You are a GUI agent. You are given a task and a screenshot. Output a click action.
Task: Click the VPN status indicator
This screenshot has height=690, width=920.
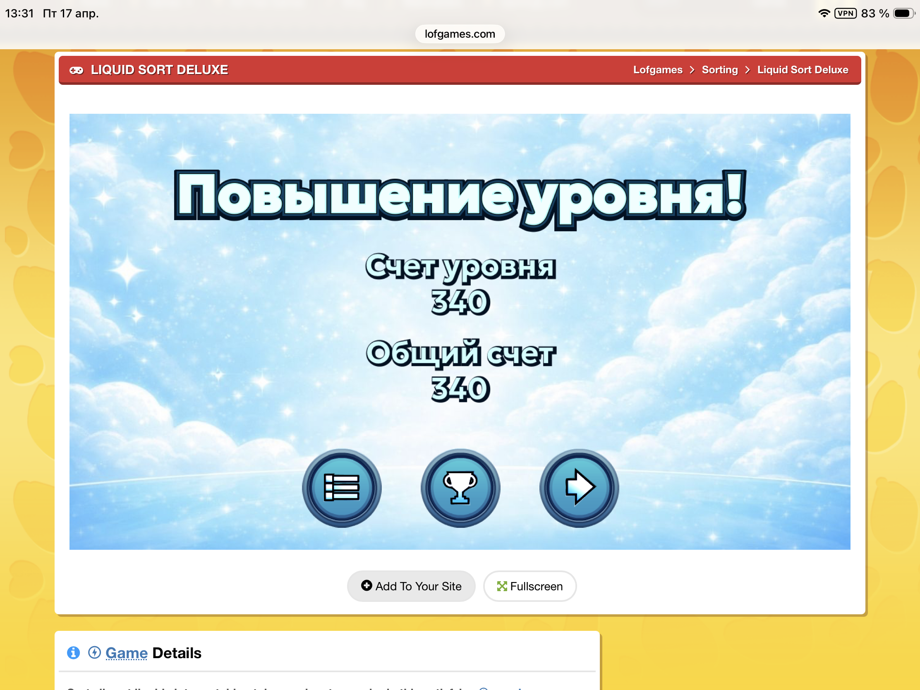pyautogui.click(x=845, y=13)
